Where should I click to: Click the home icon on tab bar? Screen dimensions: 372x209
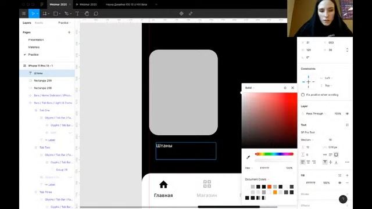pos(163,184)
